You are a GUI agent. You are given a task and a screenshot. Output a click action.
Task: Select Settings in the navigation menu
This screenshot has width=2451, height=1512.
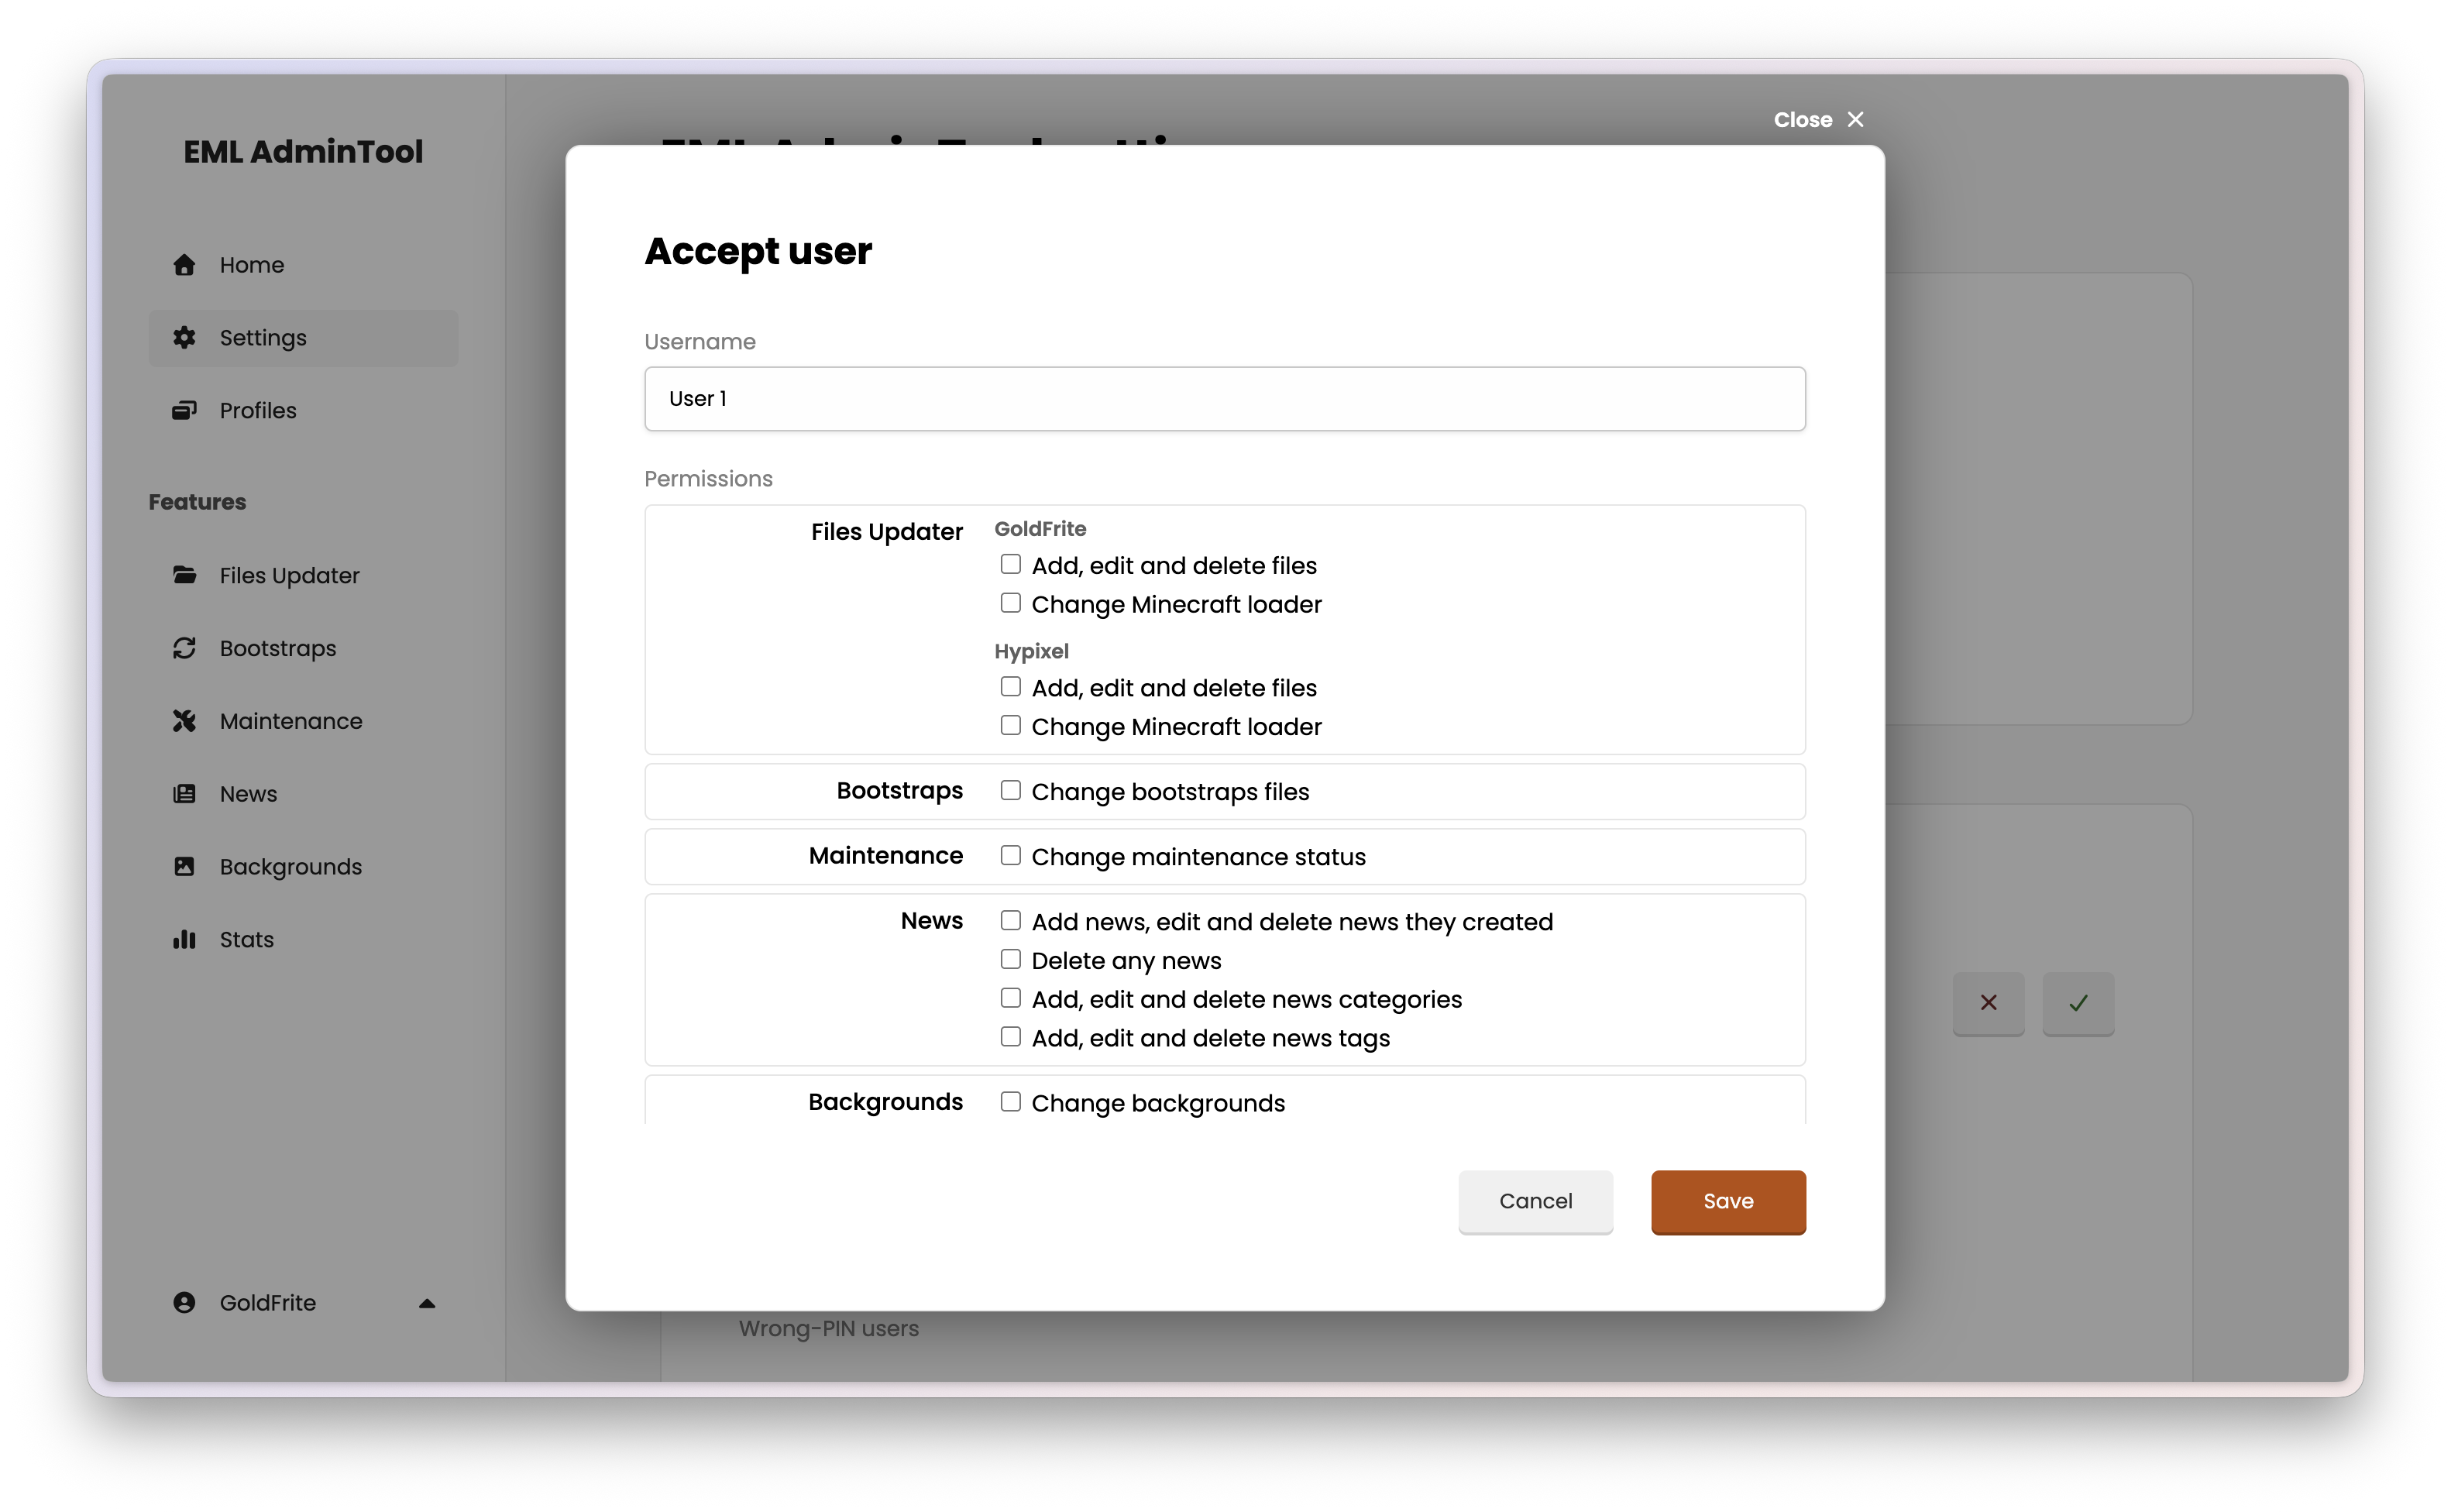tap(262, 338)
